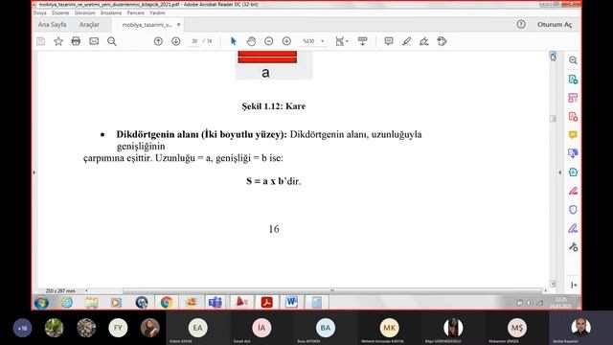Screen dimensions: 613x345
Task: Open the Fill & Sign tool in the right pane
Action: 573,228
